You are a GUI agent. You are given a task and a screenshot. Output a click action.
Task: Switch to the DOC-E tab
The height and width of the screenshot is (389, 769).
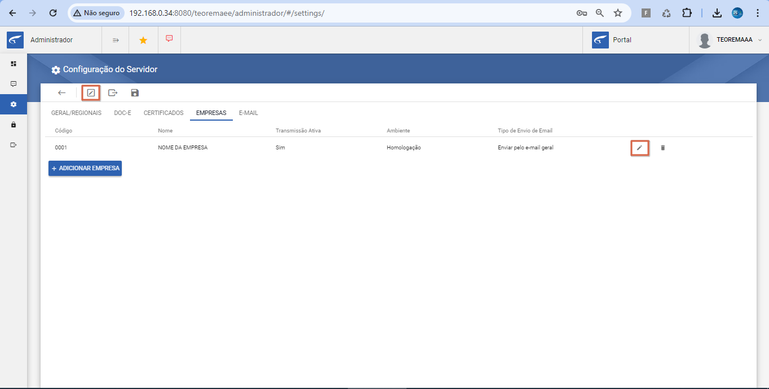[x=122, y=113]
